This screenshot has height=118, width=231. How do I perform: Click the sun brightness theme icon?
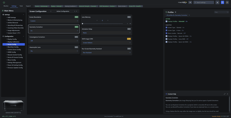(227, 2)
